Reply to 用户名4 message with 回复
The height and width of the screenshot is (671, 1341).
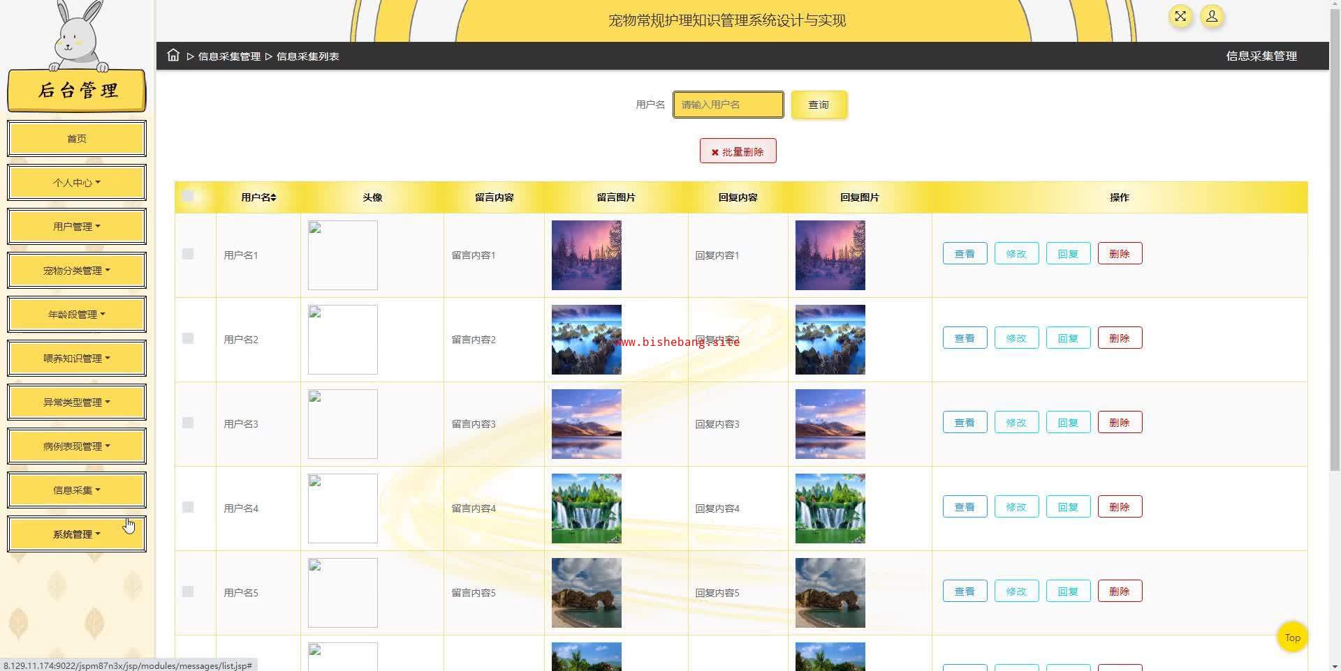(x=1068, y=507)
